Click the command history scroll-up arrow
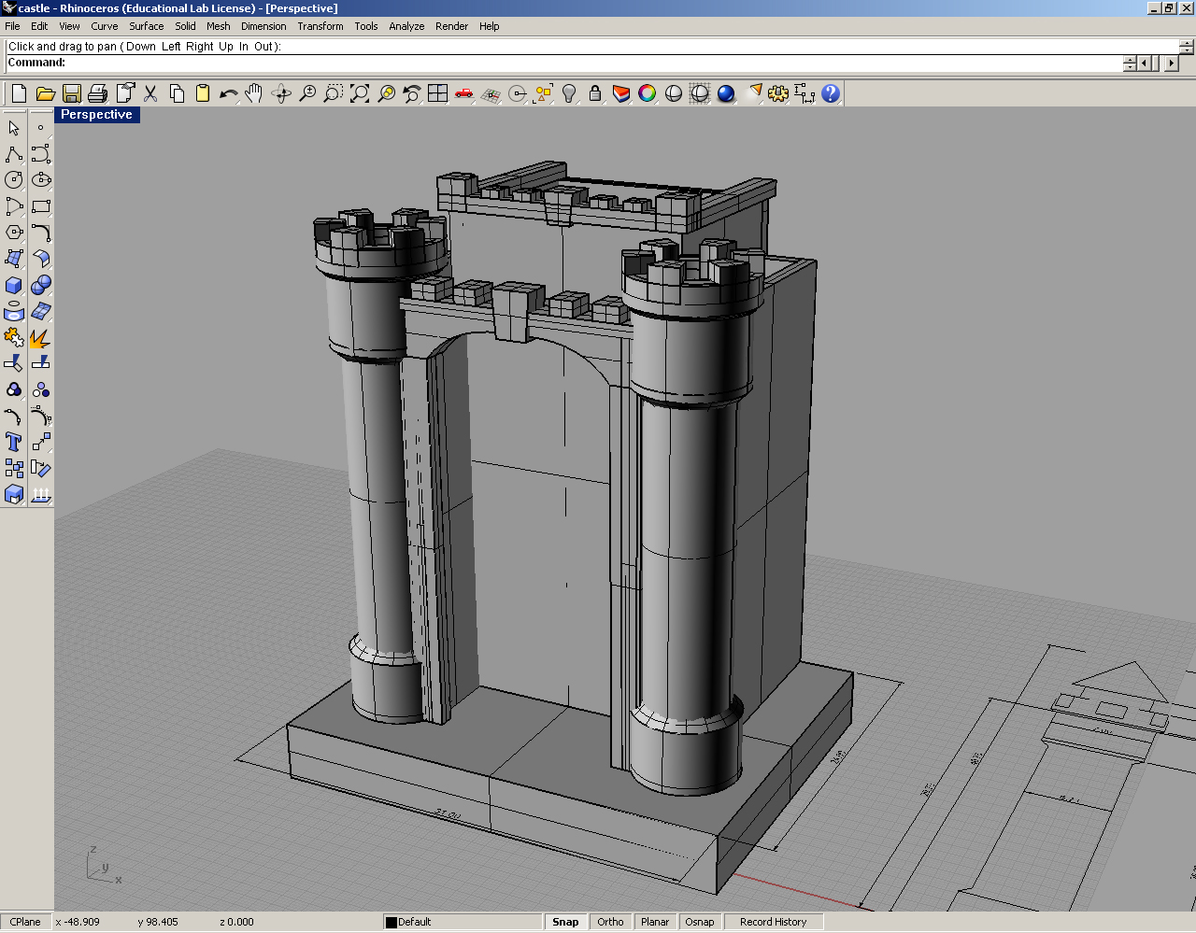 pos(1187,42)
